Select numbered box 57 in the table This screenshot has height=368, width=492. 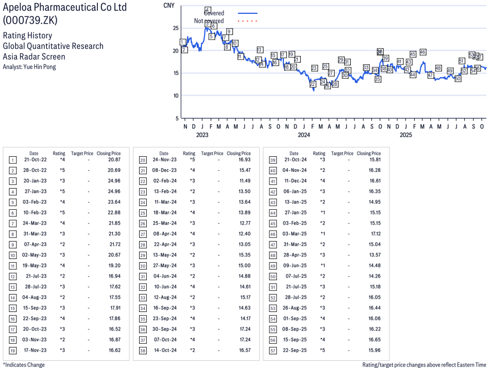tap(273, 350)
